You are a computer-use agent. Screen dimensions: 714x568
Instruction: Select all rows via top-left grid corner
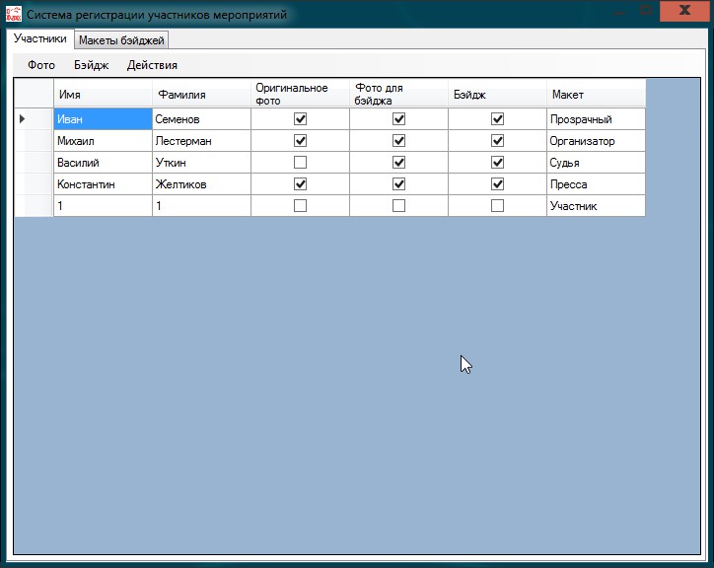[x=34, y=94]
